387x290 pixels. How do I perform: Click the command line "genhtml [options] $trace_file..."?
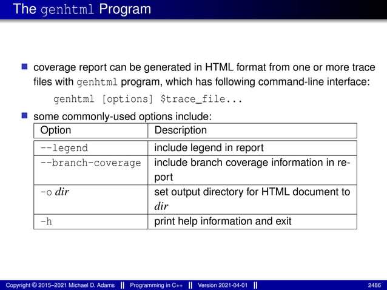(x=147, y=99)
